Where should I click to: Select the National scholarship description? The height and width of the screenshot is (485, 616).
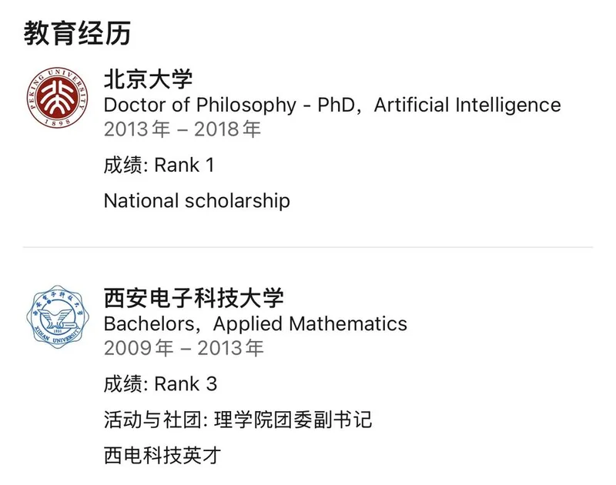[x=196, y=201]
